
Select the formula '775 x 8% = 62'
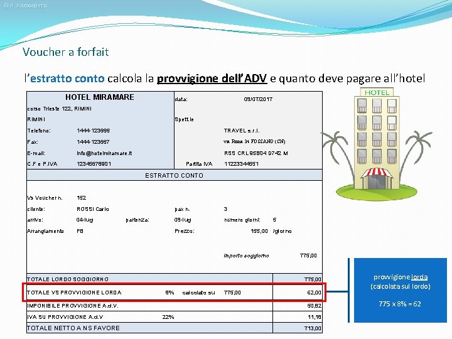(x=400, y=304)
